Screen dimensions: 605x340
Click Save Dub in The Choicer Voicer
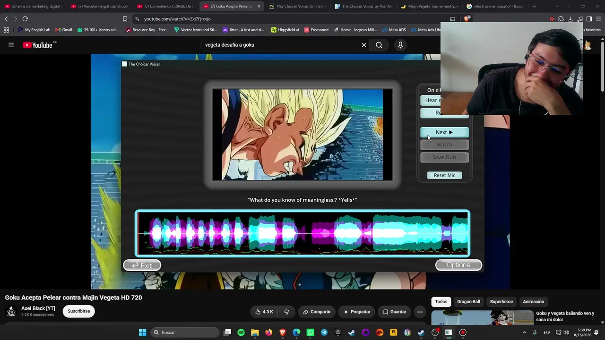(x=444, y=157)
